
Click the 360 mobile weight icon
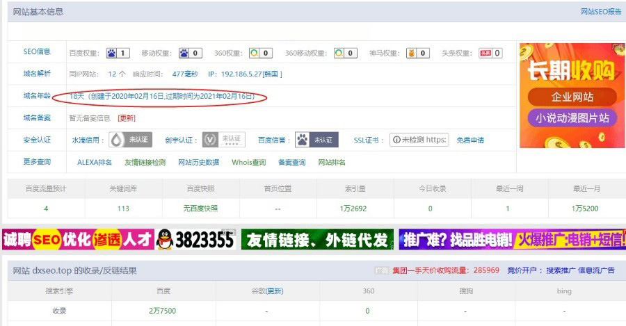pos(339,53)
